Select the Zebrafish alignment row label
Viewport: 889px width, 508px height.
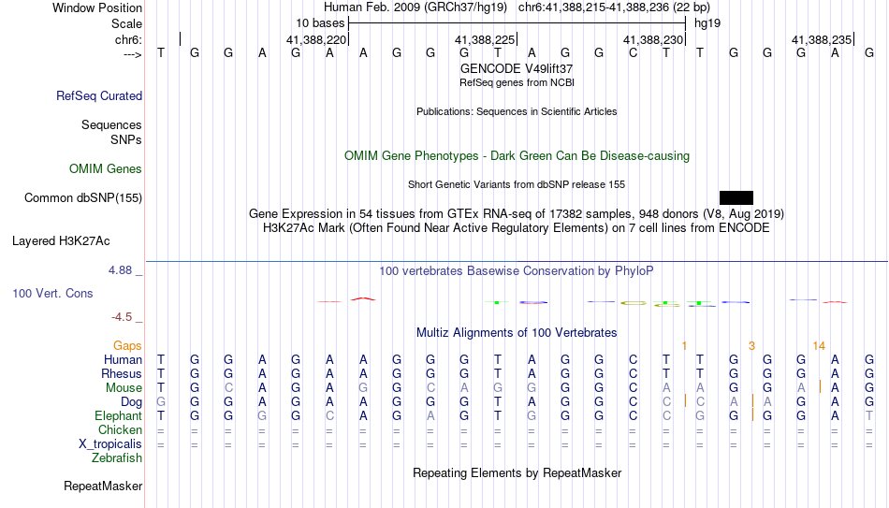(x=117, y=458)
